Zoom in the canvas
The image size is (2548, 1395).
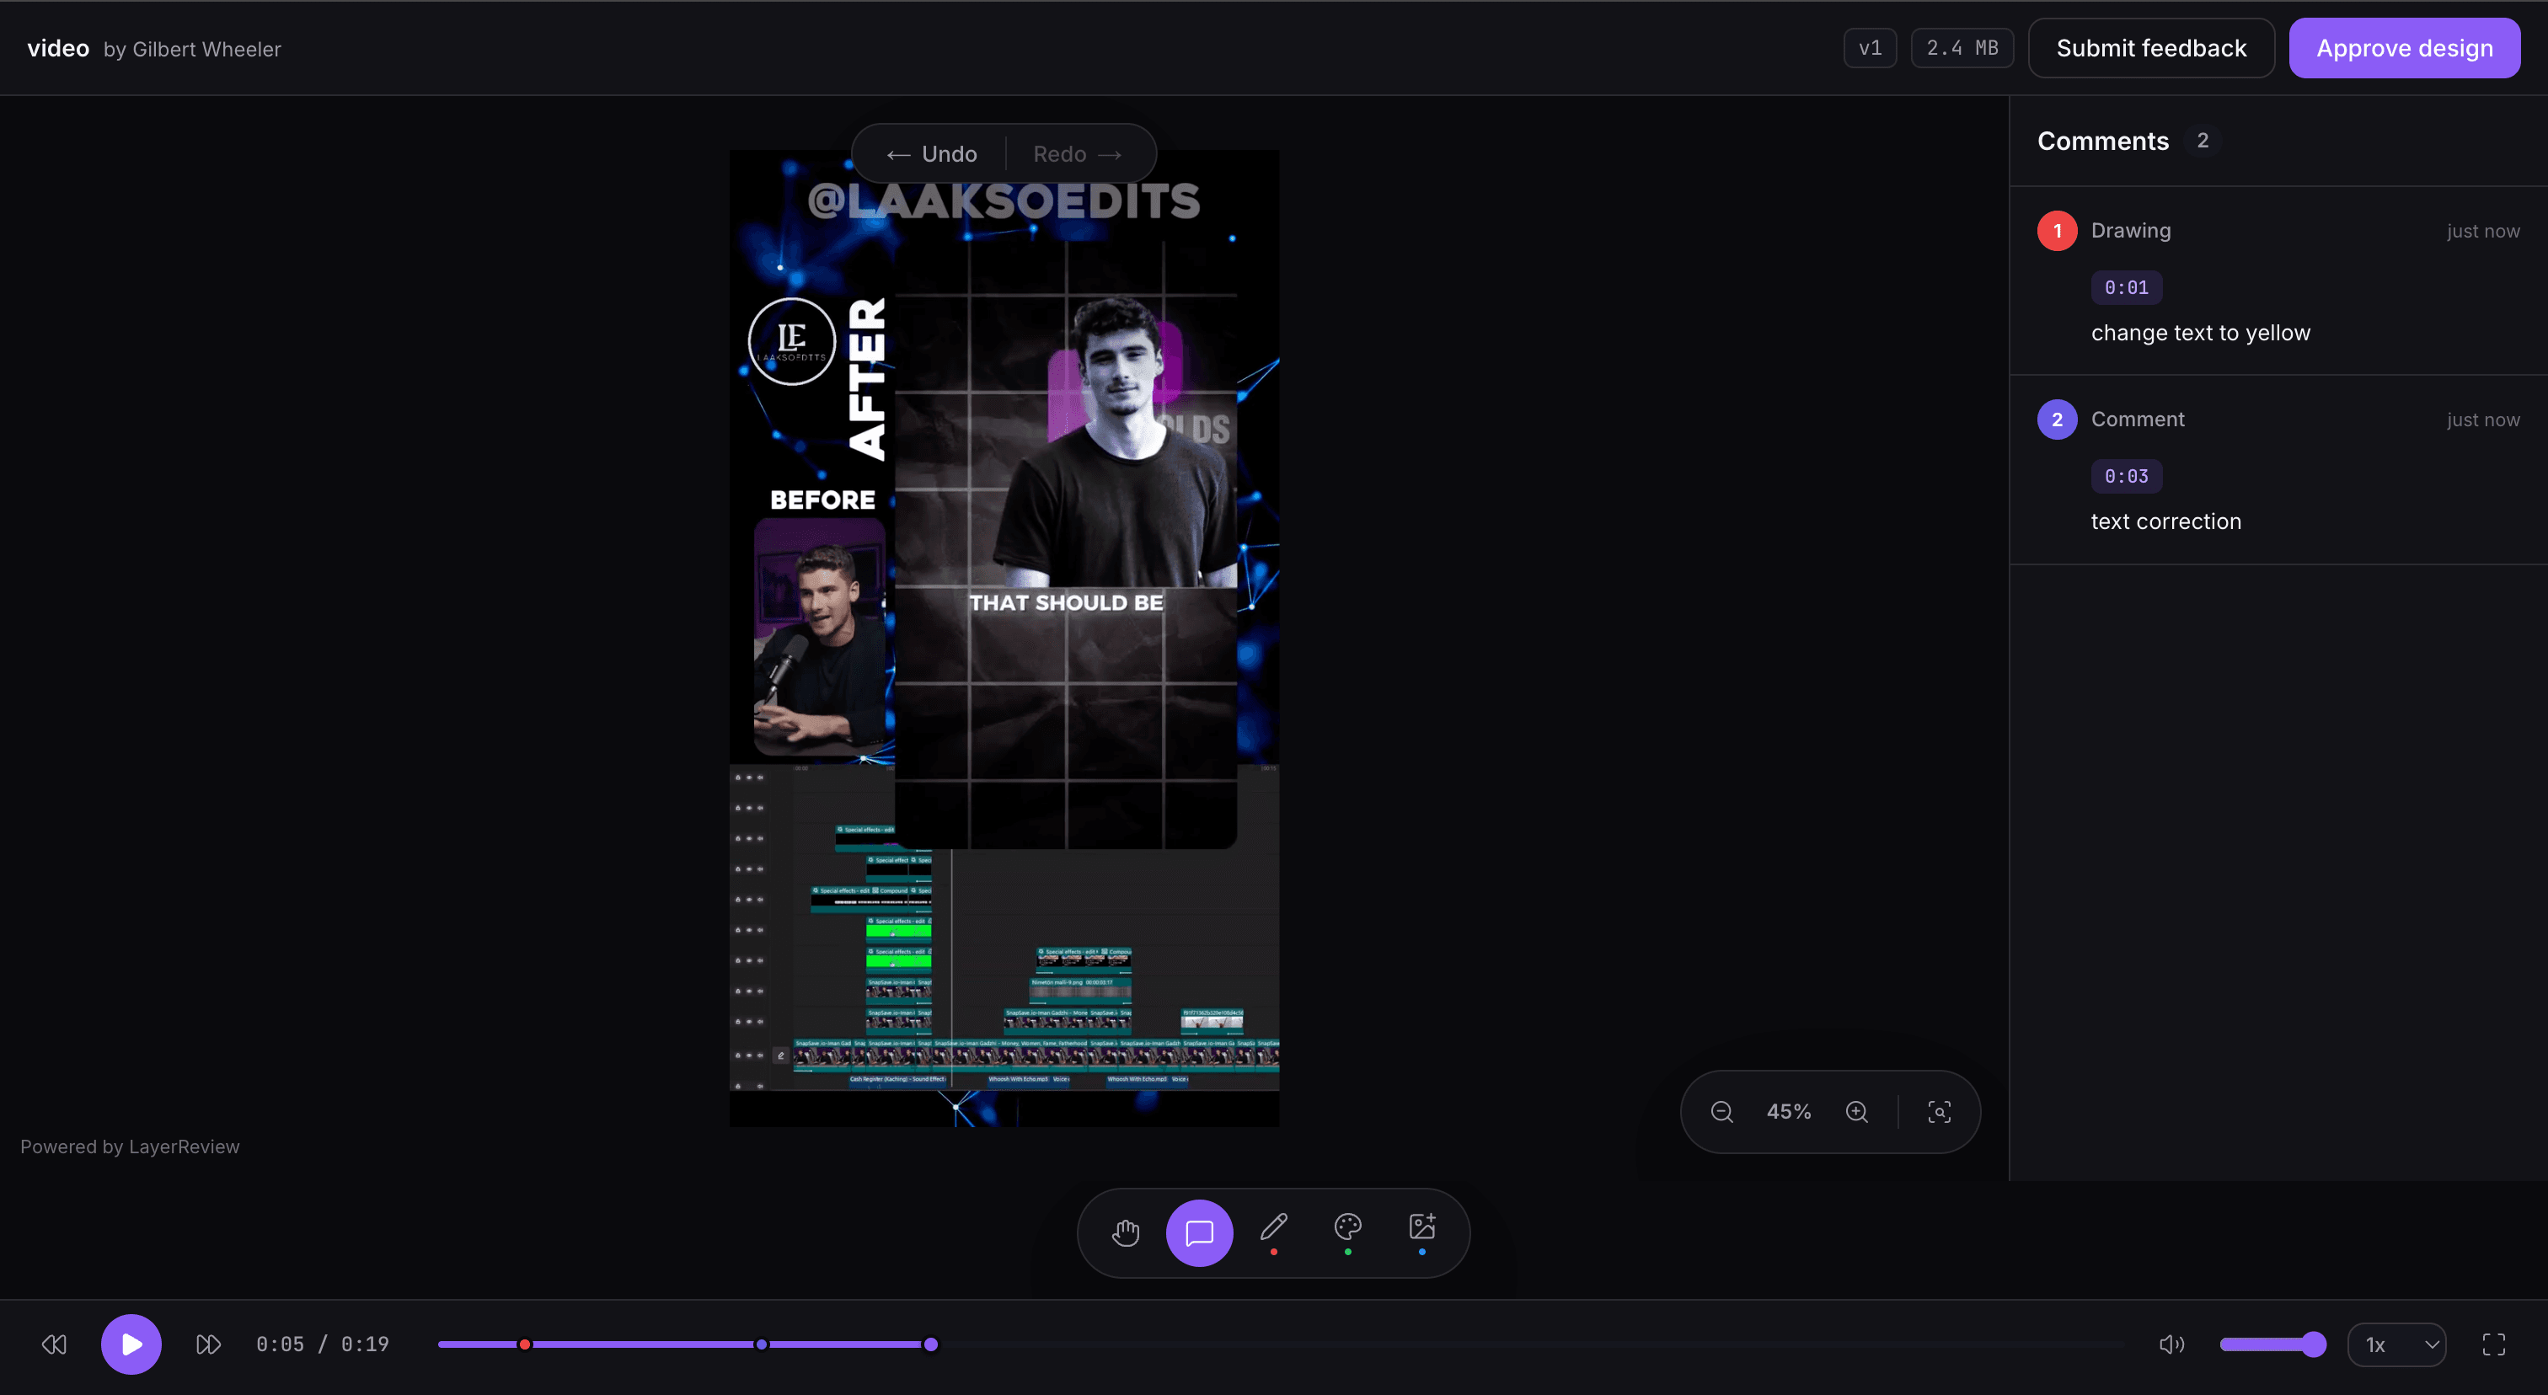1856,1111
